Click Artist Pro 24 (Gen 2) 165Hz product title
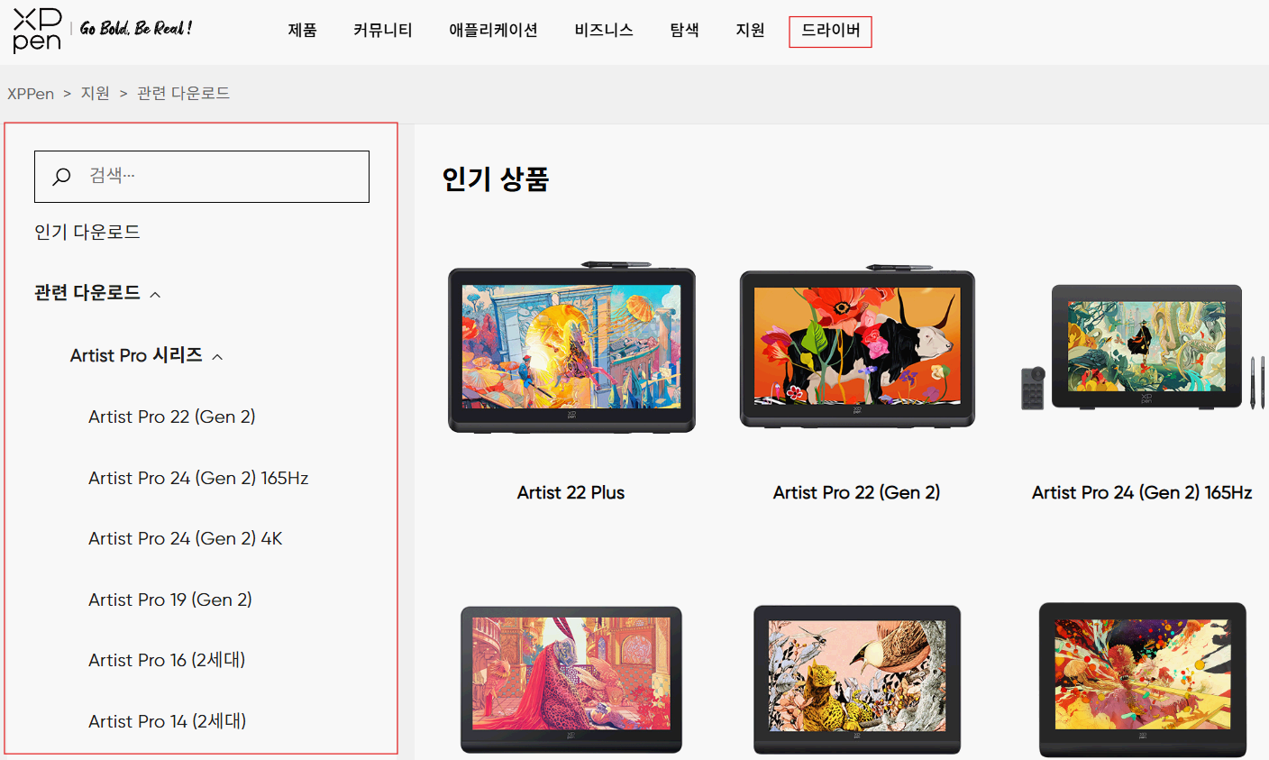Image resolution: width=1269 pixels, height=760 pixels. (x=1142, y=493)
